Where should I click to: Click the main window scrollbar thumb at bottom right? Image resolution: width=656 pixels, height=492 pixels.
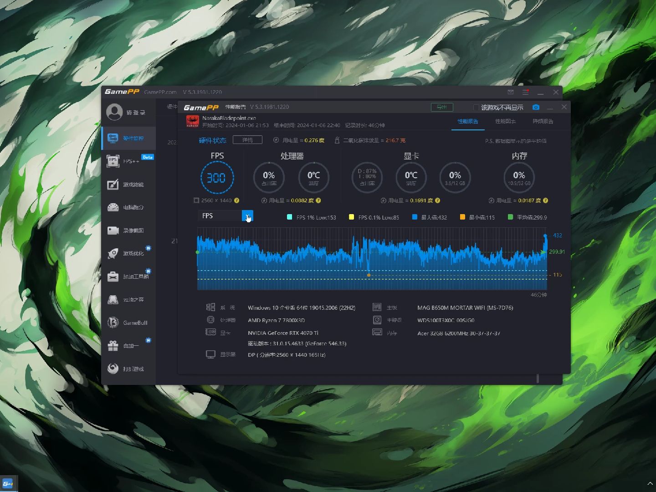538,379
